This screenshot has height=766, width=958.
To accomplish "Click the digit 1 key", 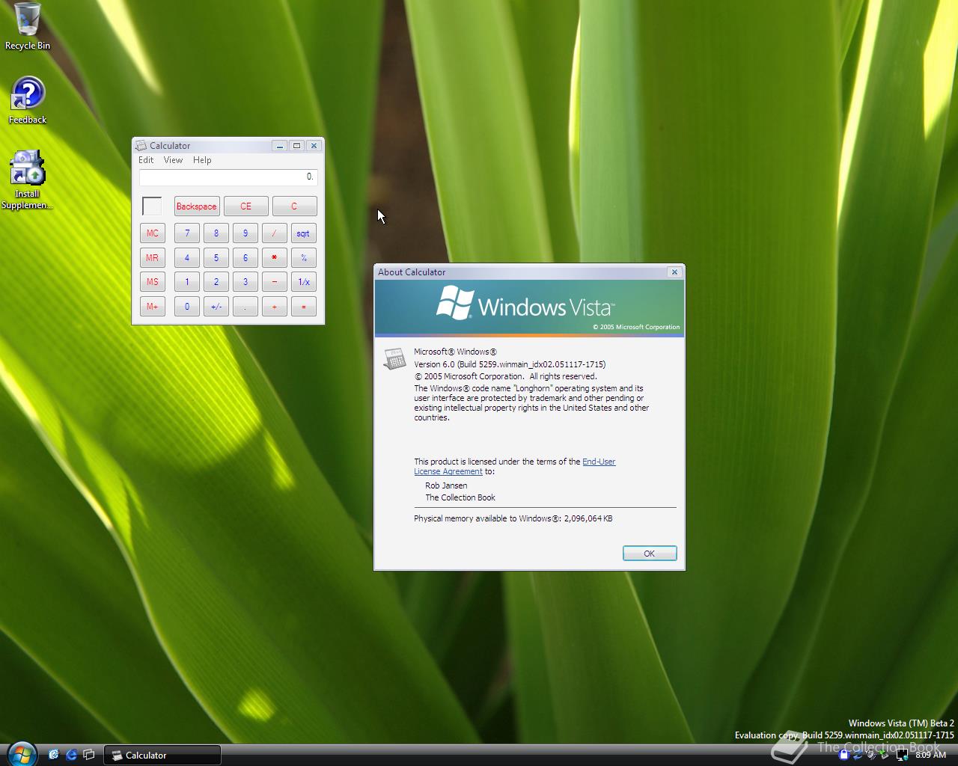I will click(x=187, y=282).
